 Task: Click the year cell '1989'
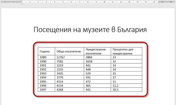47,57
